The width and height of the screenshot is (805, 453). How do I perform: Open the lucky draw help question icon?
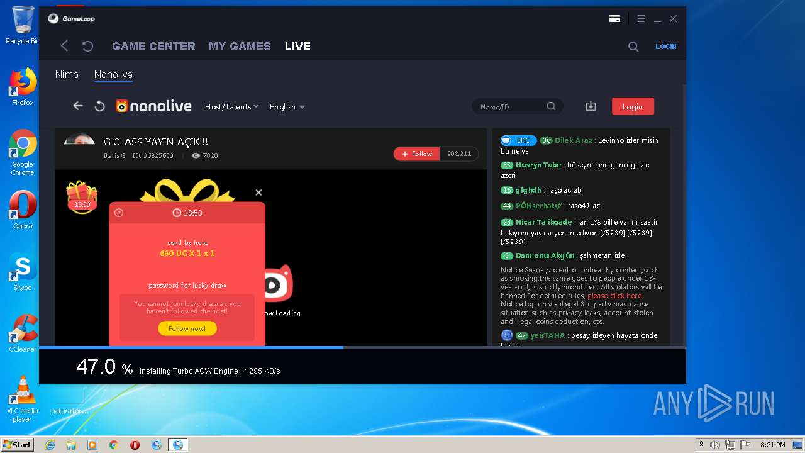coord(119,213)
